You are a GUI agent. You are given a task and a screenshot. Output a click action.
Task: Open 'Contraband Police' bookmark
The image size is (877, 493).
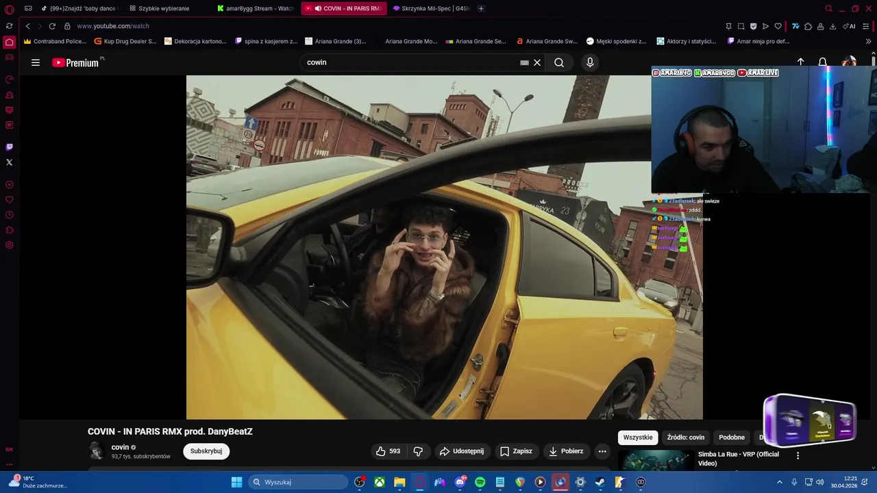point(55,41)
